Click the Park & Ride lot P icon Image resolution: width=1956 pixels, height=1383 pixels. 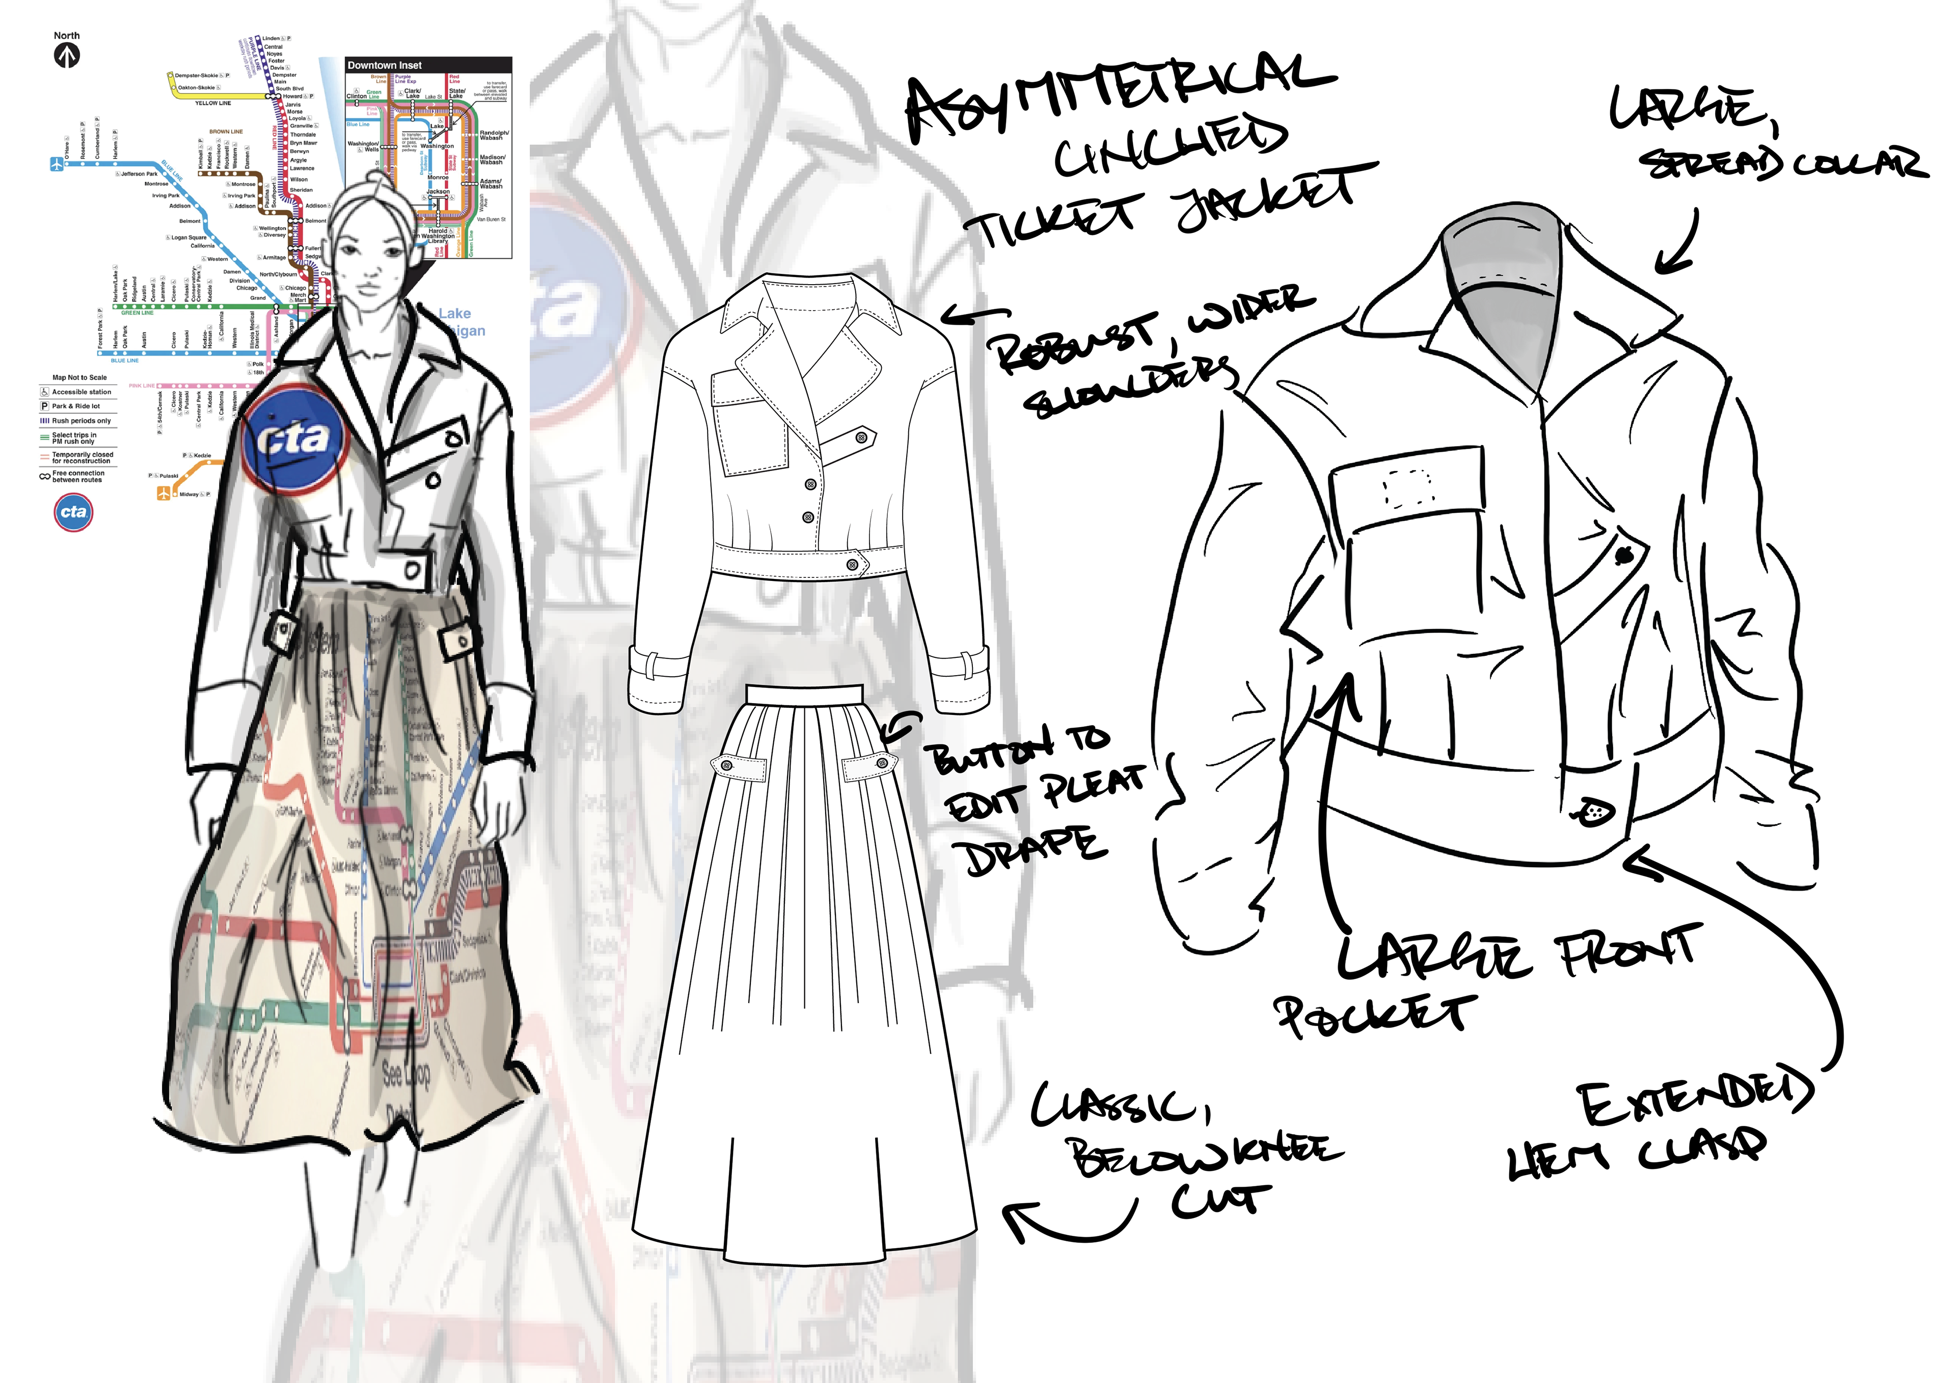[x=44, y=406]
